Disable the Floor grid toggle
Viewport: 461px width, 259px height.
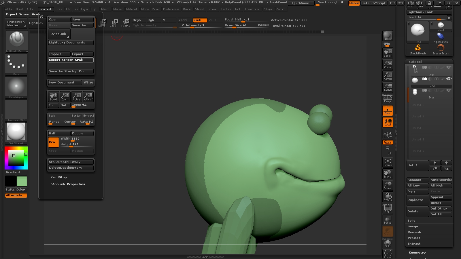[x=388, y=110]
